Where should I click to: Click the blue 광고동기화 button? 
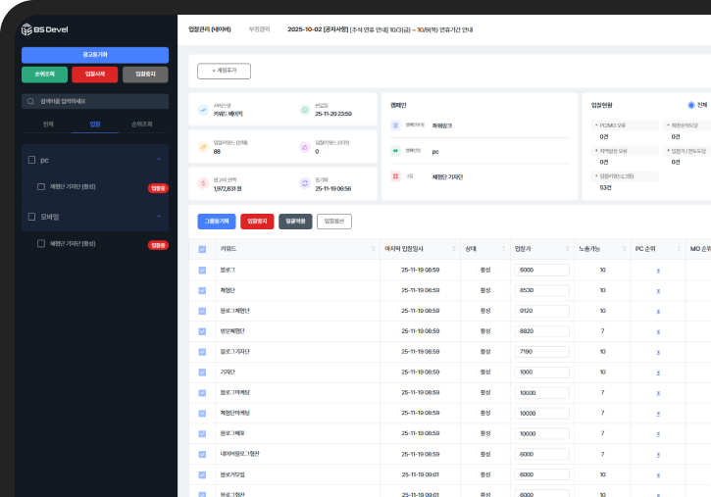coord(95,55)
